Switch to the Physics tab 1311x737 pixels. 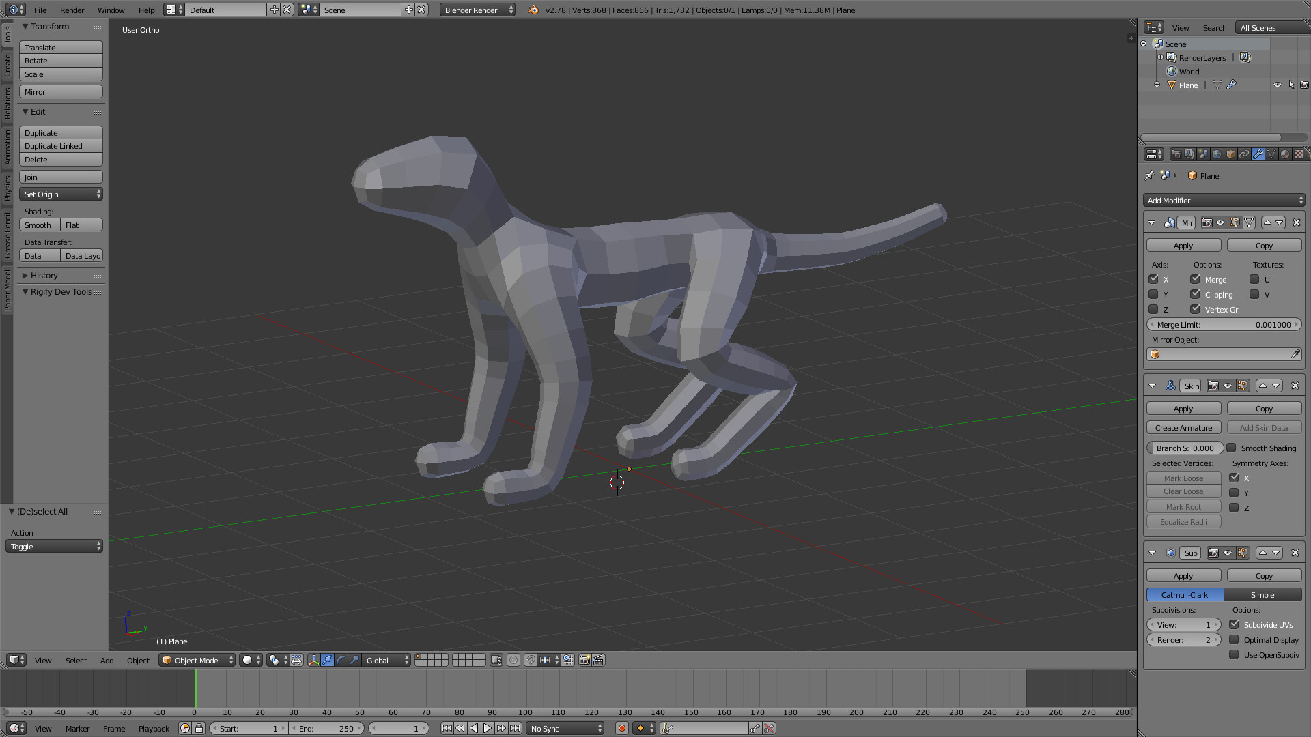click(8, 188)
